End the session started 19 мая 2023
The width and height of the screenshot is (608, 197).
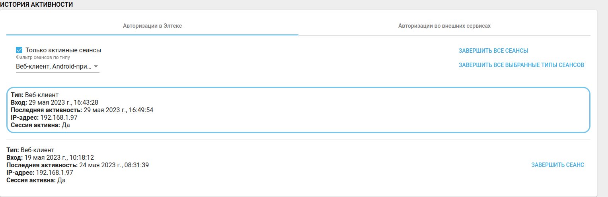pyautogui.click(x=557, y=165)
